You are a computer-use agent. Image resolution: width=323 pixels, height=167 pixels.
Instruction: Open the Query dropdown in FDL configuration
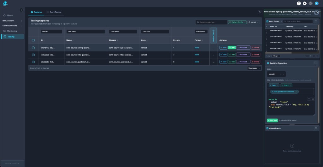coord(286,85)
